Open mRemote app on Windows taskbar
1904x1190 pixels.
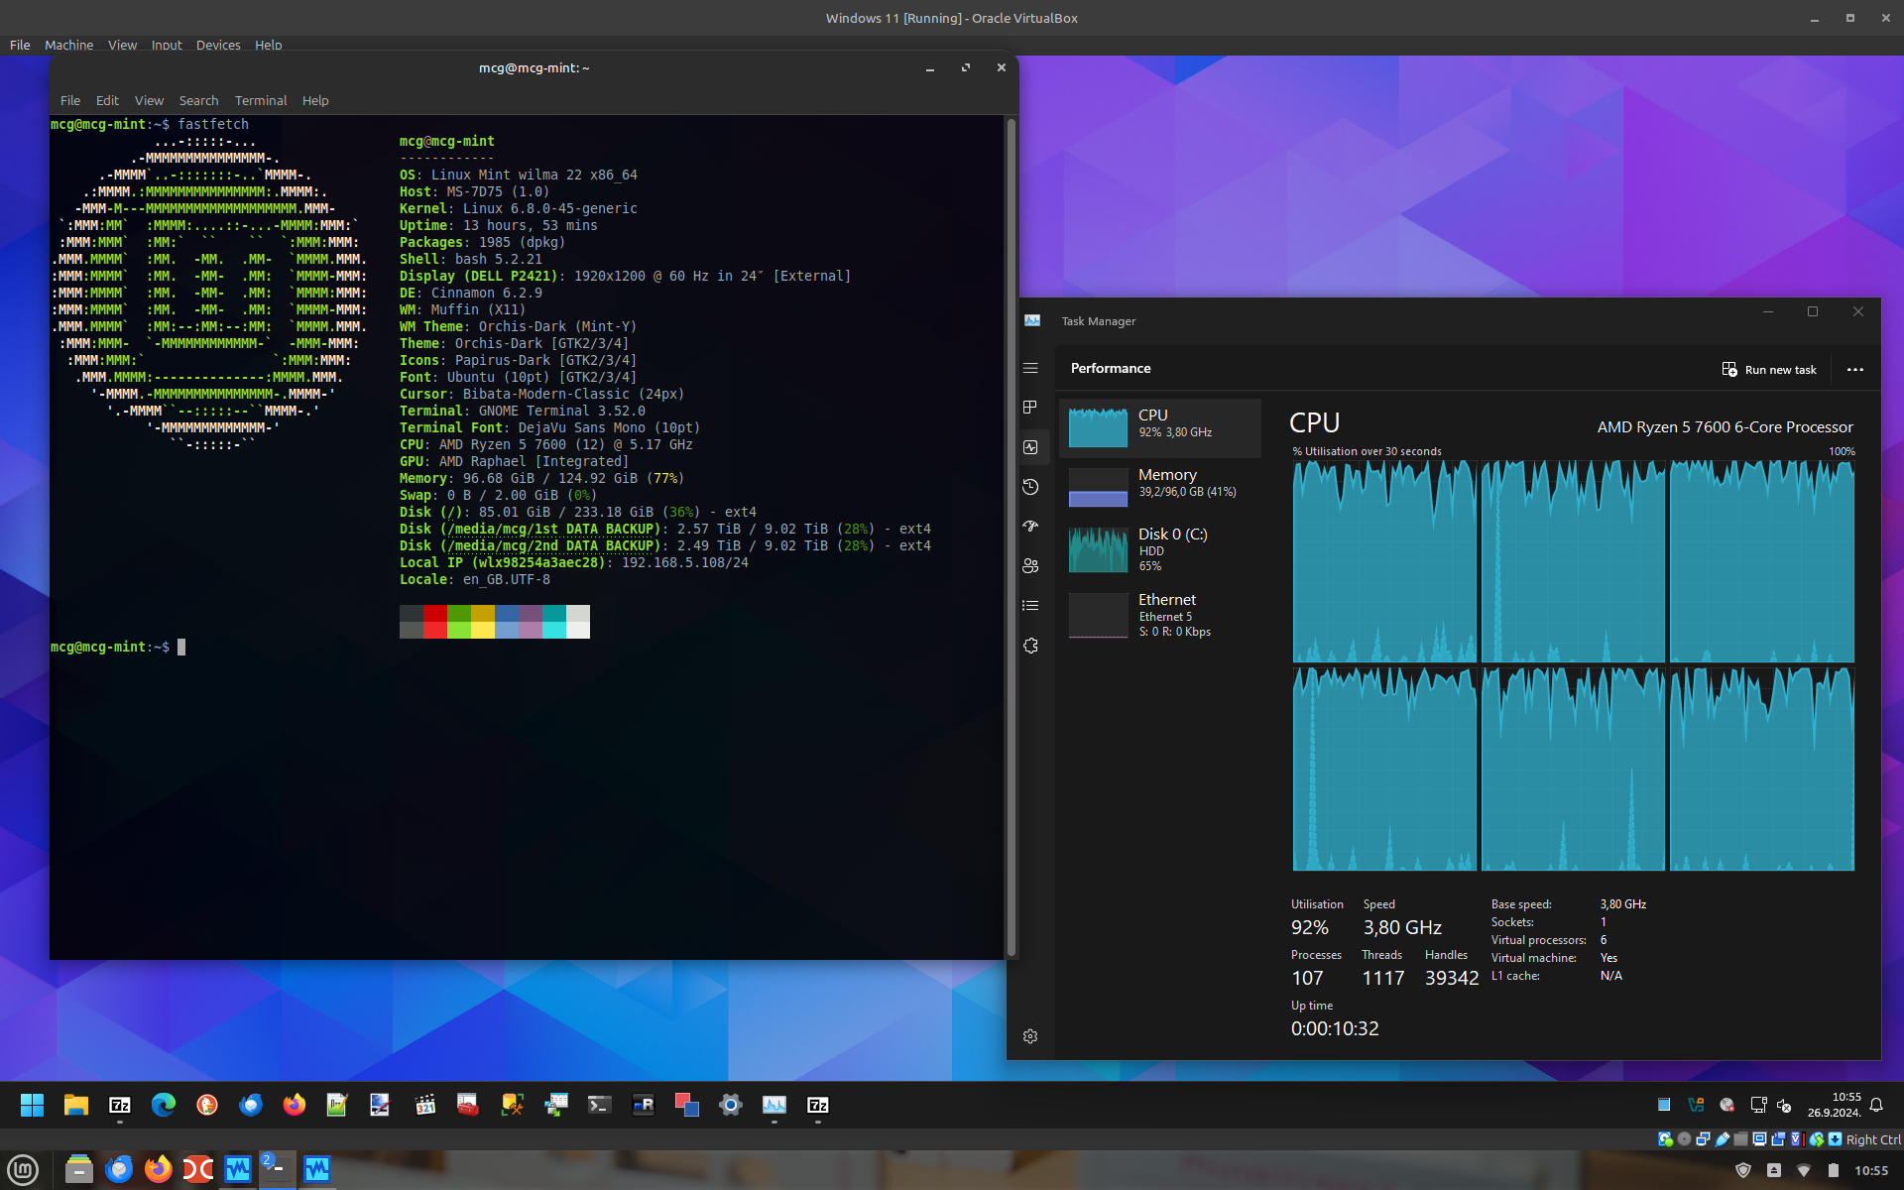644,1105
